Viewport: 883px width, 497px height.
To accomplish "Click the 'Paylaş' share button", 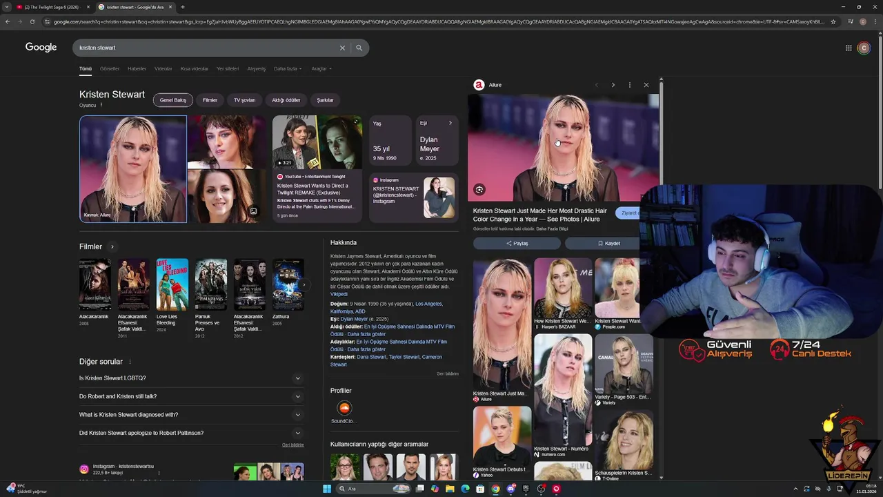I will tap(517, 243).
